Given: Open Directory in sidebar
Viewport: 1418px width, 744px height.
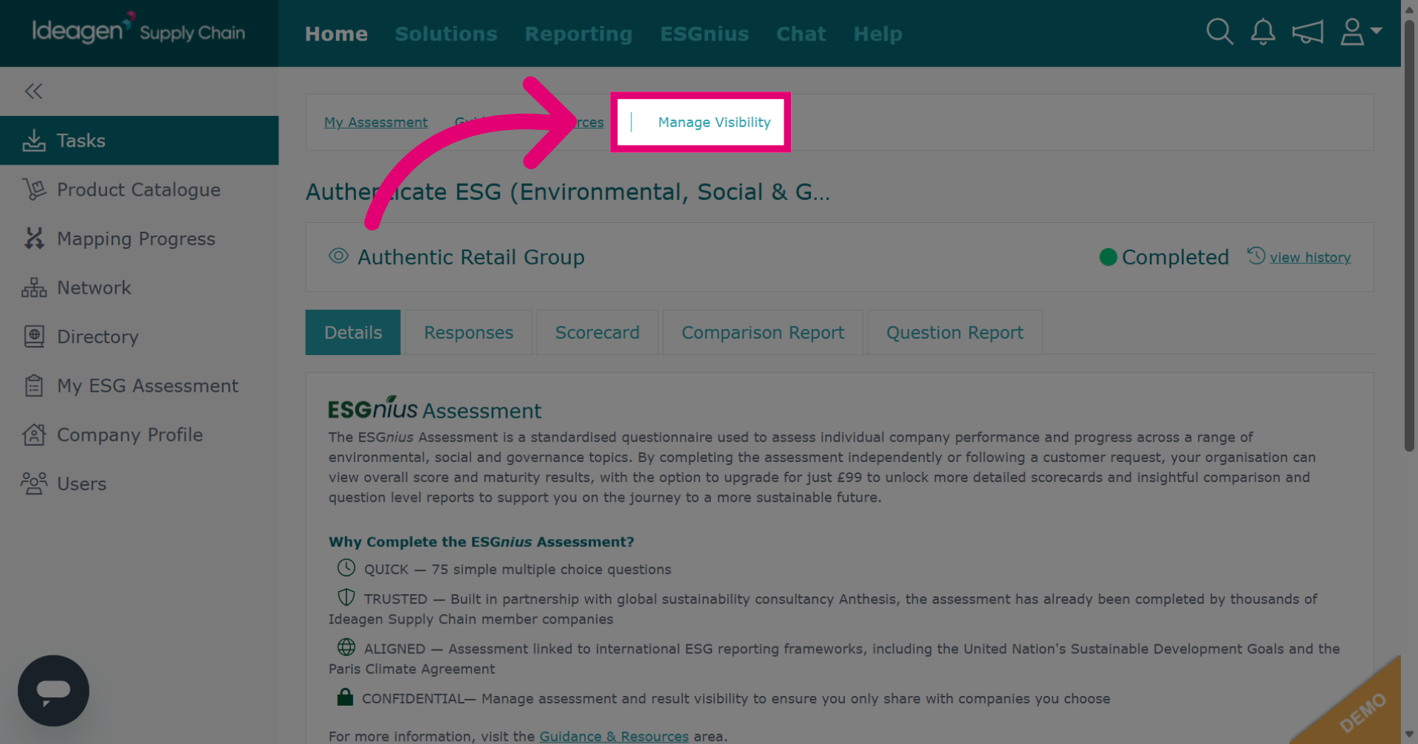Looking at the screenshot, I should tap(139, 337).
